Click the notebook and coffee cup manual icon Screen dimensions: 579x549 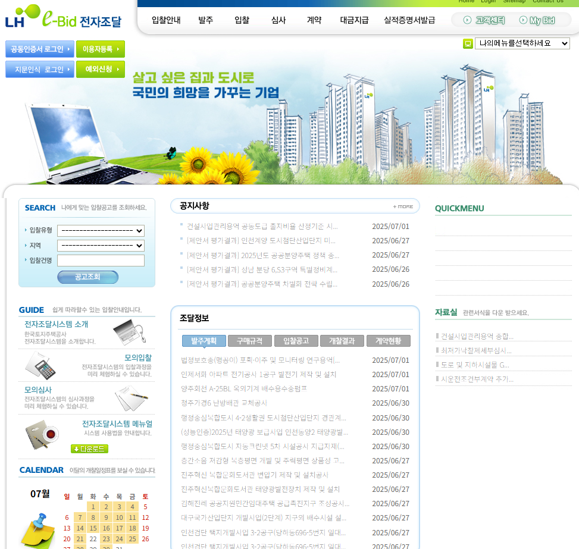[x=42, y=435]
